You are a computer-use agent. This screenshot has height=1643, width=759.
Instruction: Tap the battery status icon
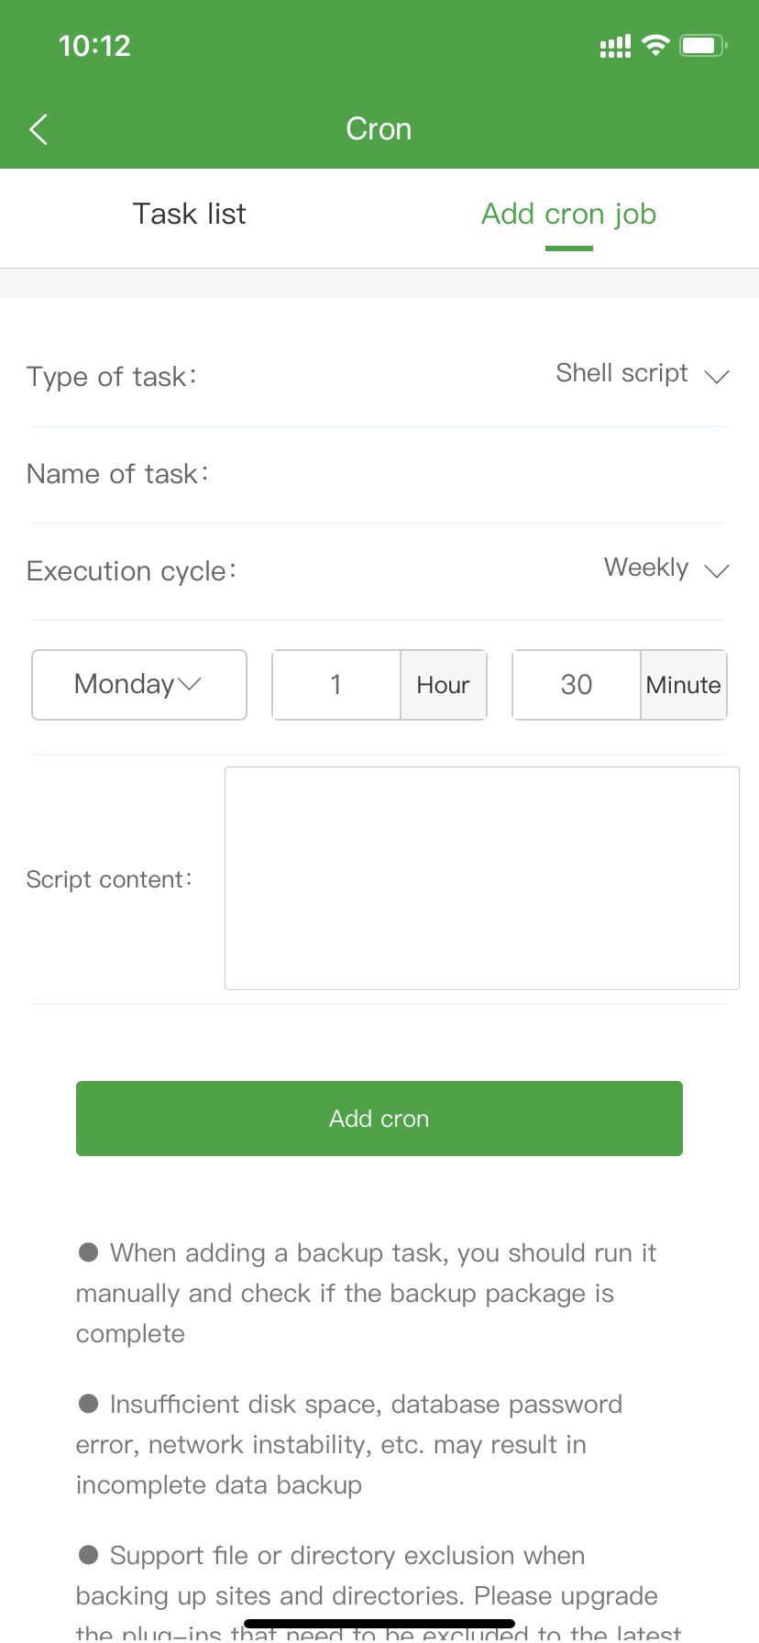point(703,45)
